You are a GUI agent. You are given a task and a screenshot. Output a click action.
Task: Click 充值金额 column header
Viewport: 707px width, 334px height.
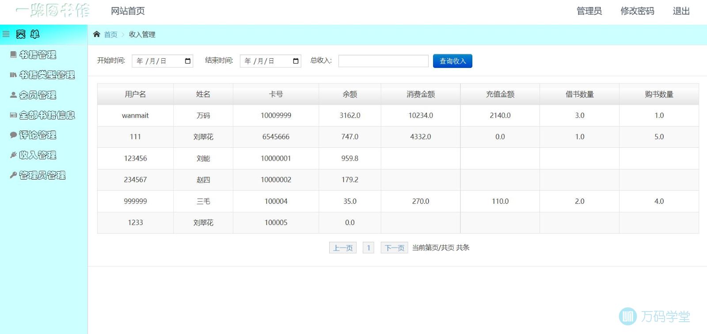500,94
